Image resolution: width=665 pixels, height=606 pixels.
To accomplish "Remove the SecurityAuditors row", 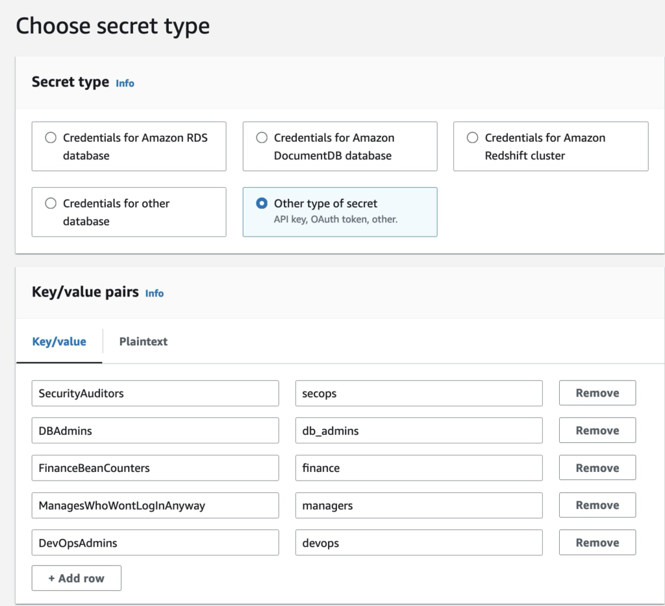I will coord(597,393).
